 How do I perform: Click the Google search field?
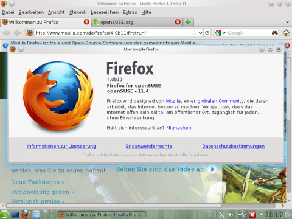pyautogui.click(x=249, y=33)
